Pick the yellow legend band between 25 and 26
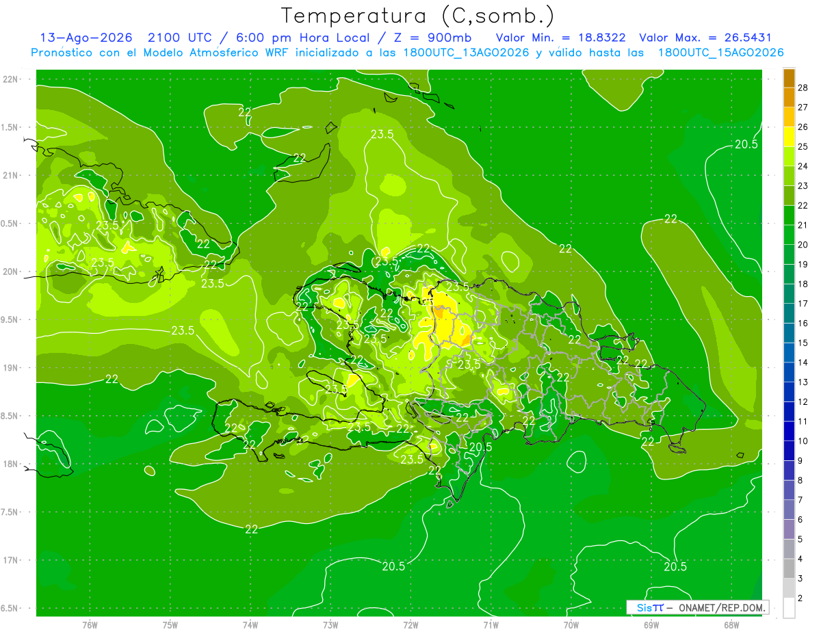This screenshot has height=634, width=821. (x=789, y=137)
